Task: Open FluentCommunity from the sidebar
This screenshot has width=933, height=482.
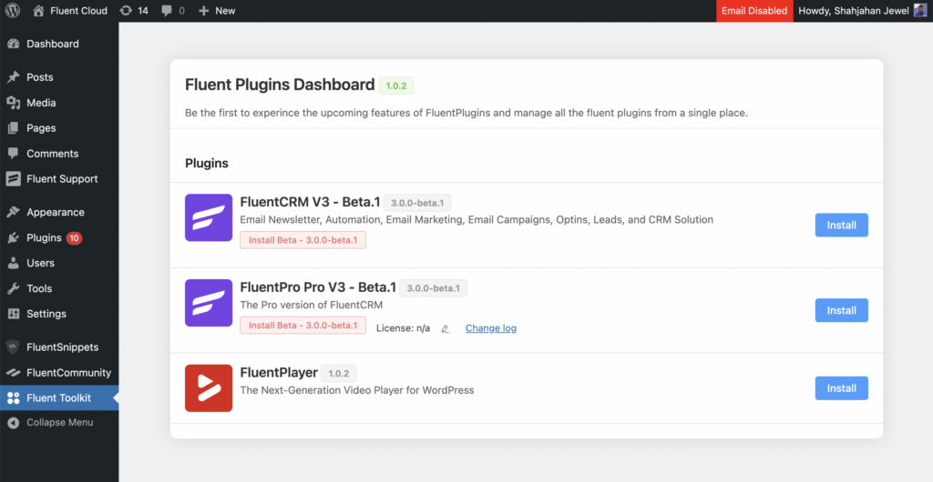Action: [68, 373]
